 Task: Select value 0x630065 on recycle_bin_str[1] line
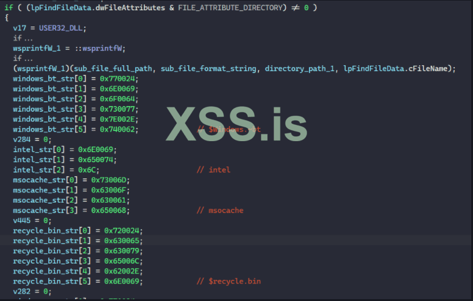(x=122, y=241)
